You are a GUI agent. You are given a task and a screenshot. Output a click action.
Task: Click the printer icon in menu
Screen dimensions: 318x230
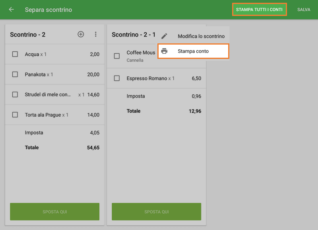point(164,51)
